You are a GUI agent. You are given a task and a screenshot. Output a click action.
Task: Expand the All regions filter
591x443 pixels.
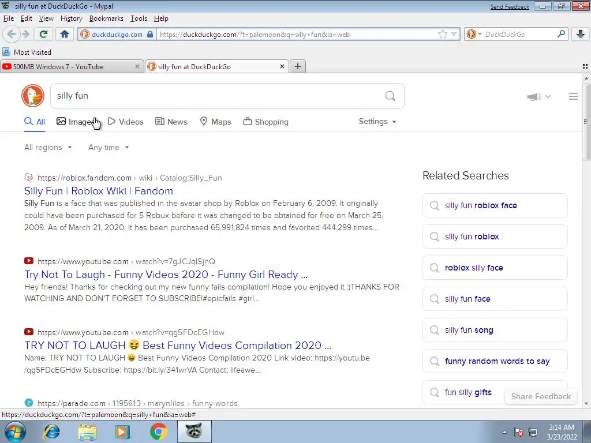[x=48, y=147]
